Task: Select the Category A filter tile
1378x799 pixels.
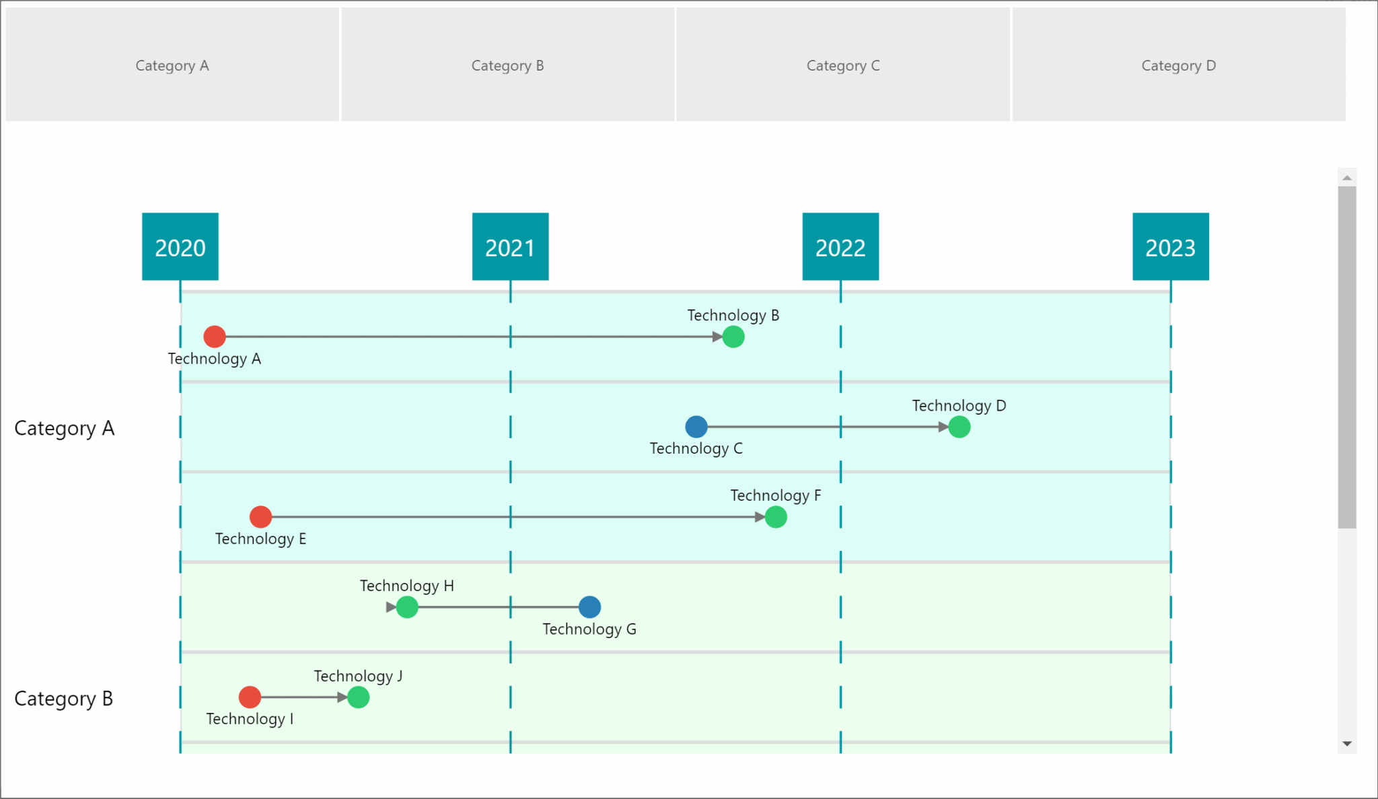Action: pyautogui.click(x=172, y=65)
